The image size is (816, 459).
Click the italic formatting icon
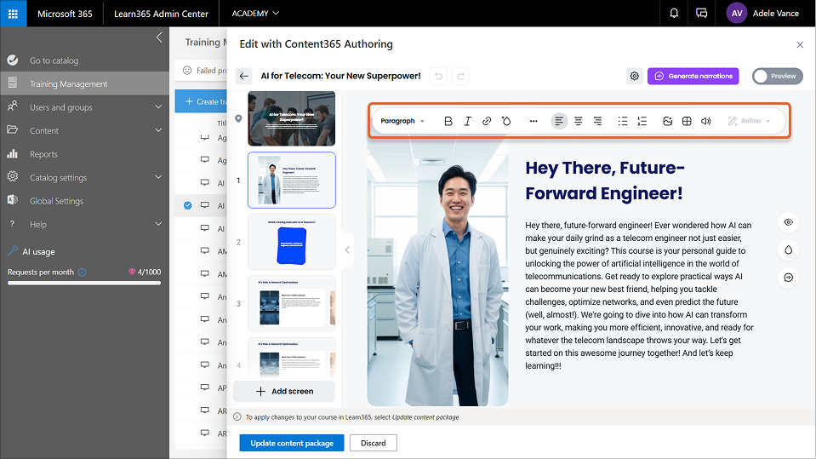pyautogui.click(x=467, y=121)
